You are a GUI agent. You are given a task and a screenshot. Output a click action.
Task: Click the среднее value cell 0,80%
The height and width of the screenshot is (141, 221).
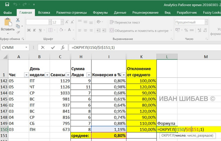pos(109,135)
